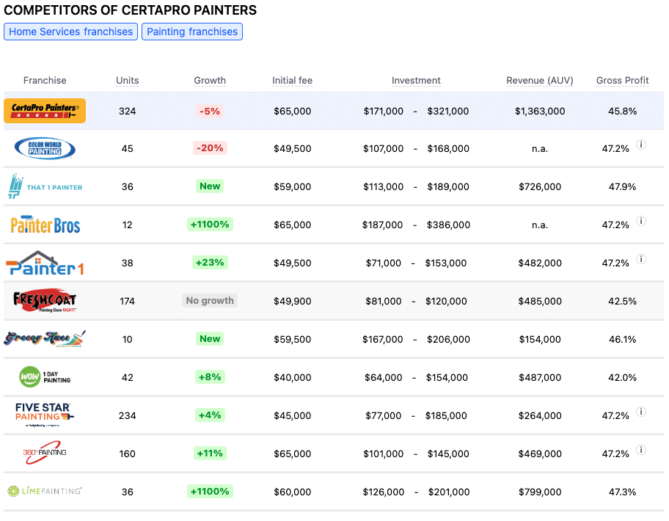Click LIME Painting revenue $799,000

[x=540, y=492]
